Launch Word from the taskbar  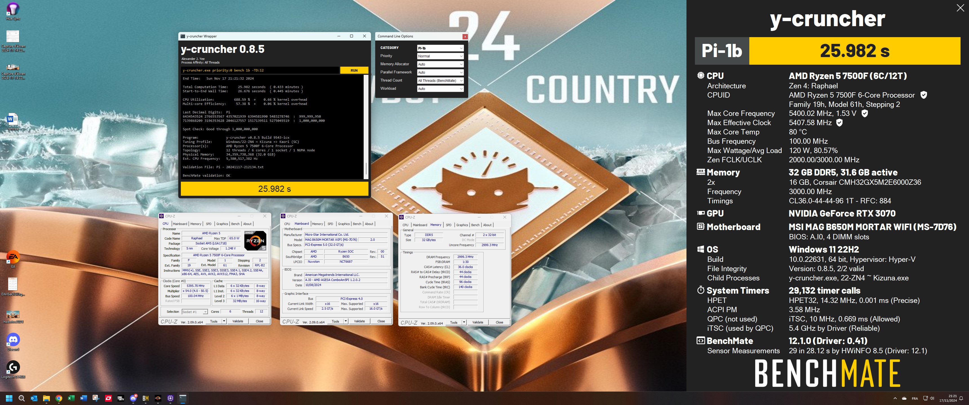pos(83,398)
